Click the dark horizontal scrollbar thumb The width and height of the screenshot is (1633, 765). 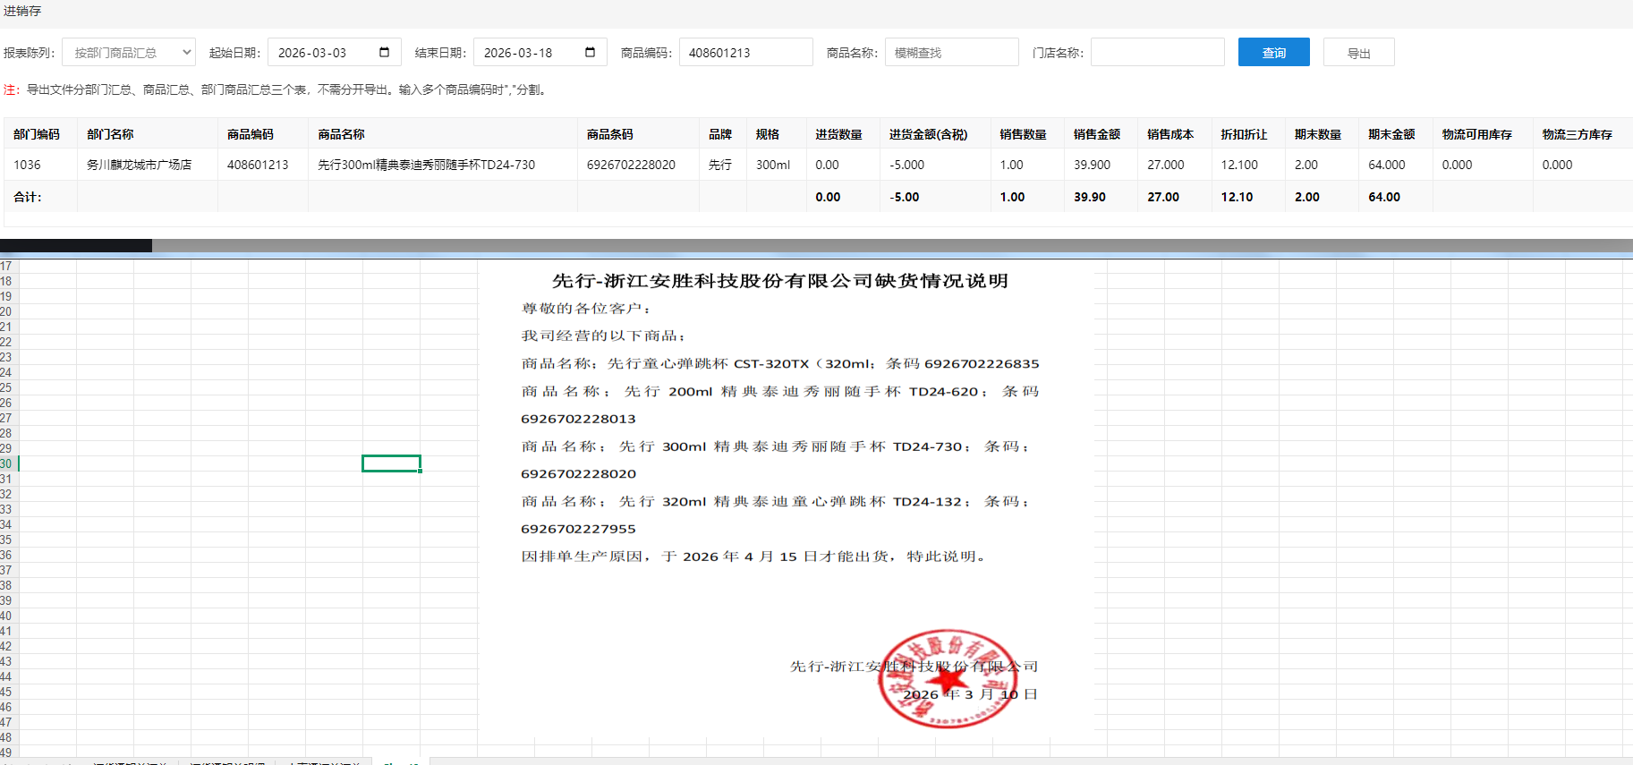coord(76,245)
